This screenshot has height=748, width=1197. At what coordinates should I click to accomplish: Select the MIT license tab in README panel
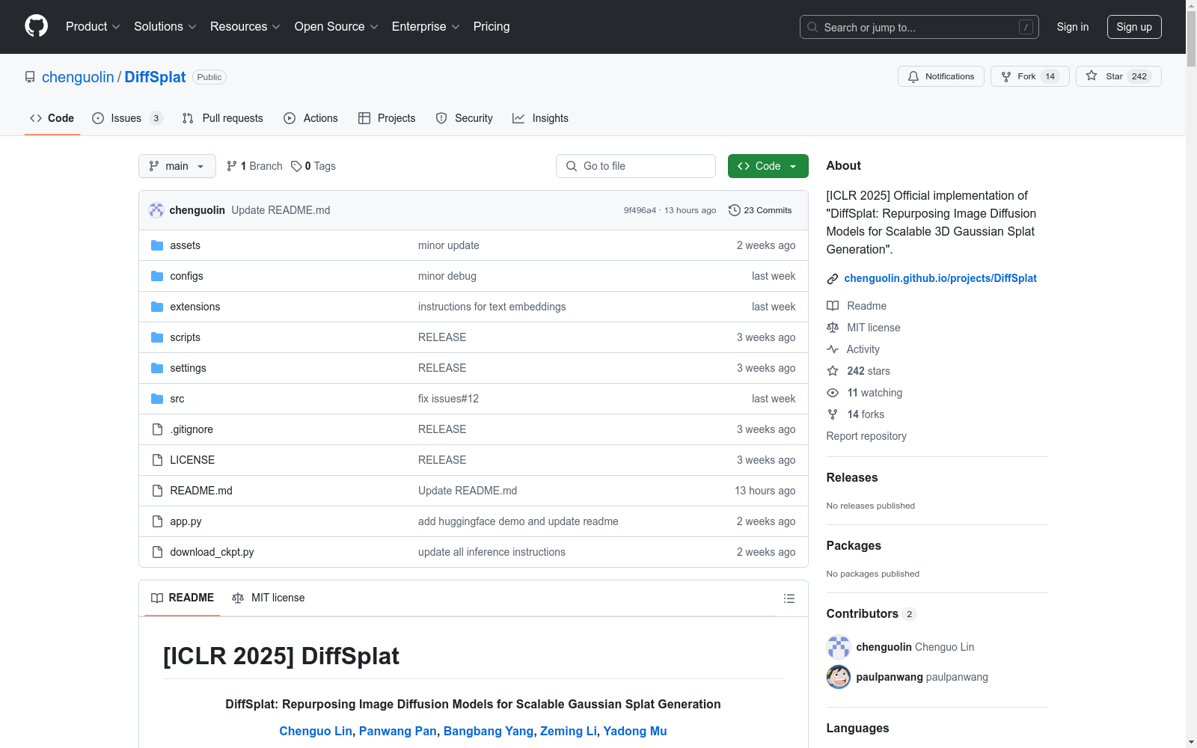click(x=269, y=598)
